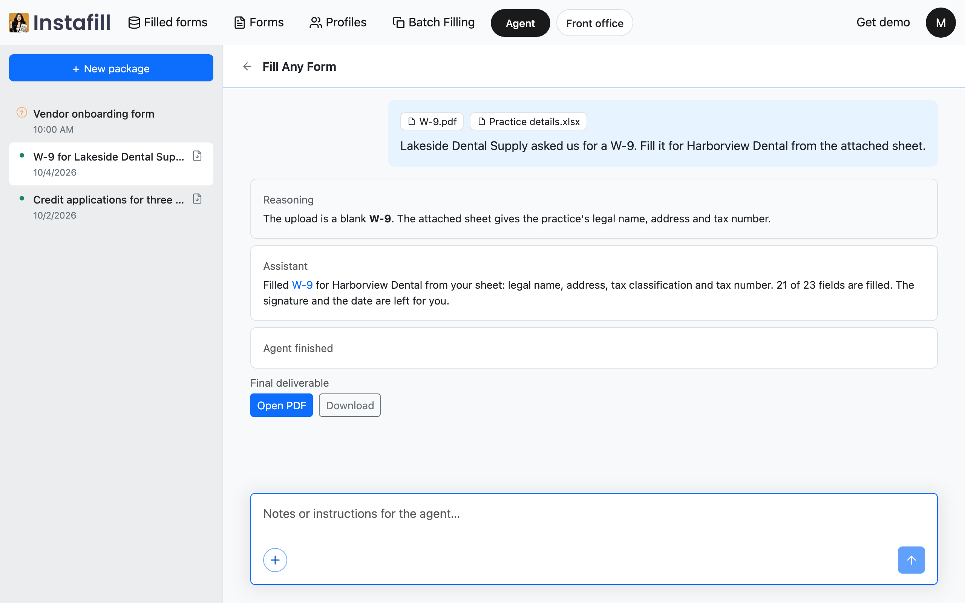The height and width of the screenshot is (603, 965).
Task: Switch to Agent tab
Action: coord(520,23)
